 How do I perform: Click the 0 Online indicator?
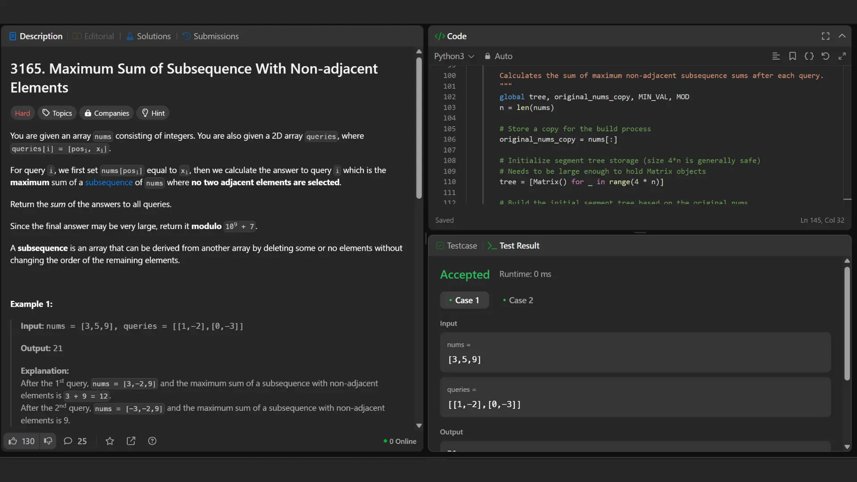(x=400, y=441)
